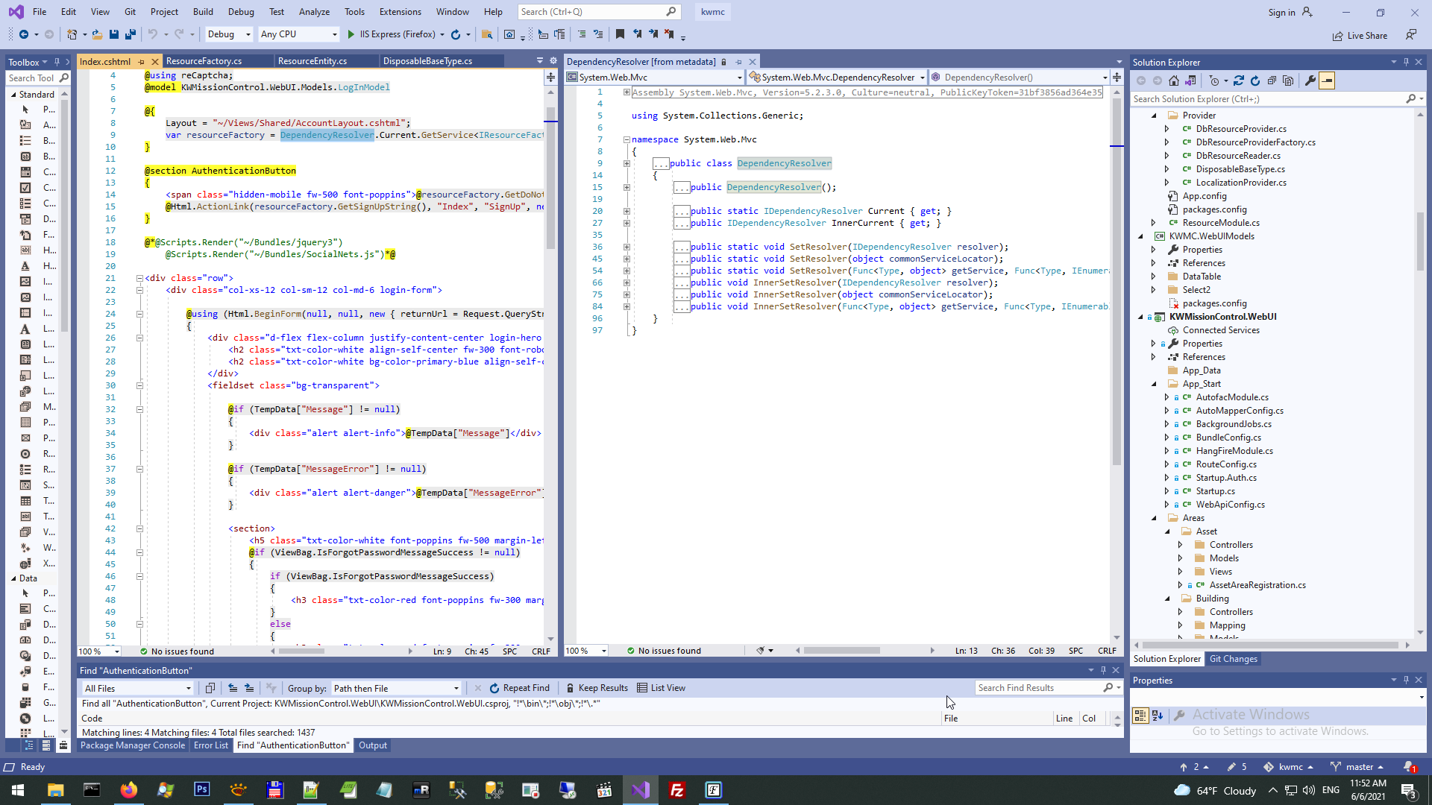The width and height of the screenshot is (1432, 805).
Task: Click Collapse All in Solution Explorer
Action: coord(1272,80)
